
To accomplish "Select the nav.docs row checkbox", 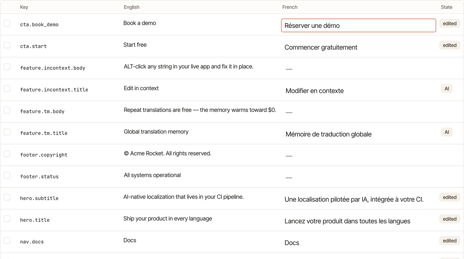I will click(x=7, y=240).
